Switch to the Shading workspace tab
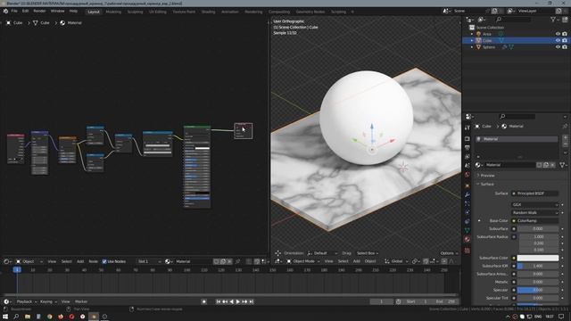 pyautogui.click(x=208, y=12)
